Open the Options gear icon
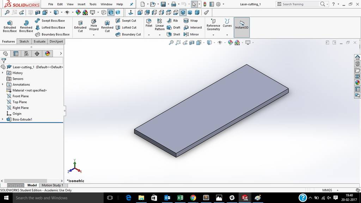Screen dimensions: 361x203 (218, 4)
